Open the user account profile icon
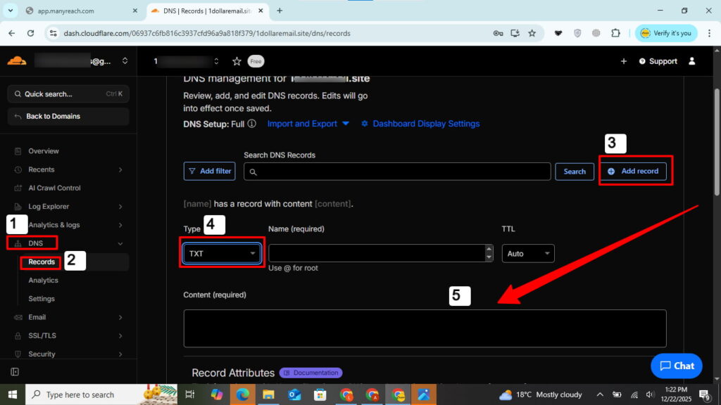Screen dimensions: 721x405 [692, 61]
